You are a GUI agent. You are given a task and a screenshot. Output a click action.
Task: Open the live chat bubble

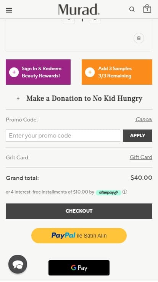click(x=18, y=264)
